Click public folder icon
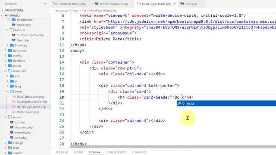 click(10, 66)
